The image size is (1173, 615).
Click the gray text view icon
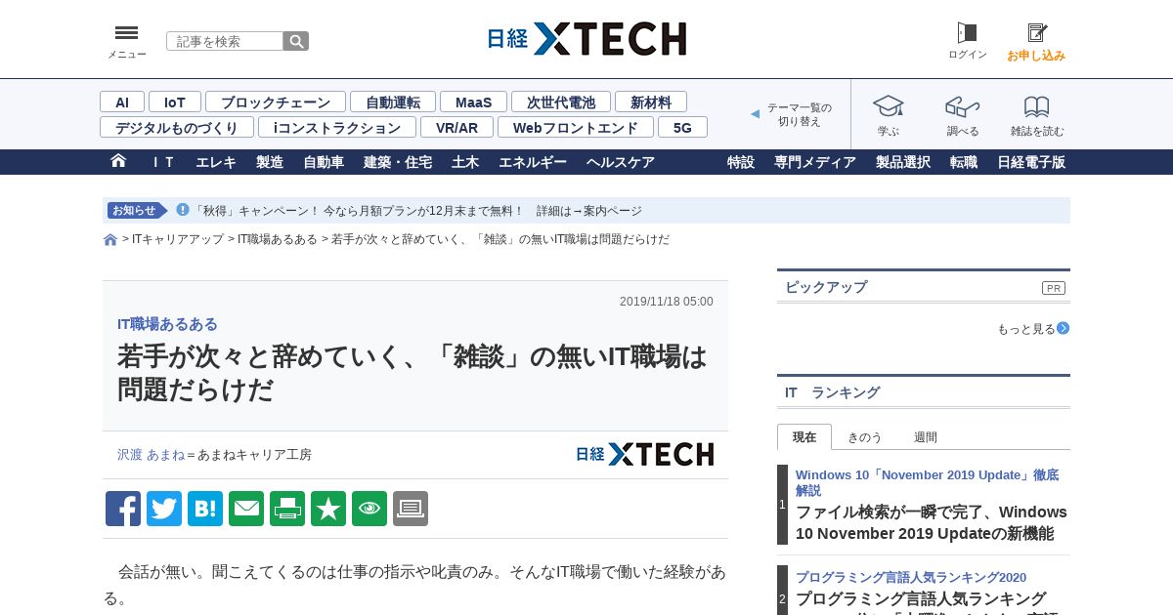click(411, 509)
